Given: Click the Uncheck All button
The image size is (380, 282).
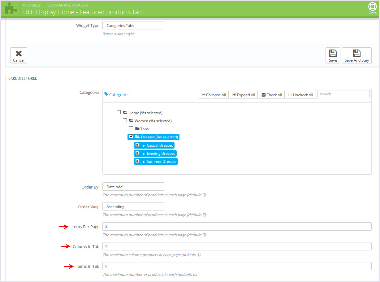Looking at the screenshot, I should click(x=301, y=95).
